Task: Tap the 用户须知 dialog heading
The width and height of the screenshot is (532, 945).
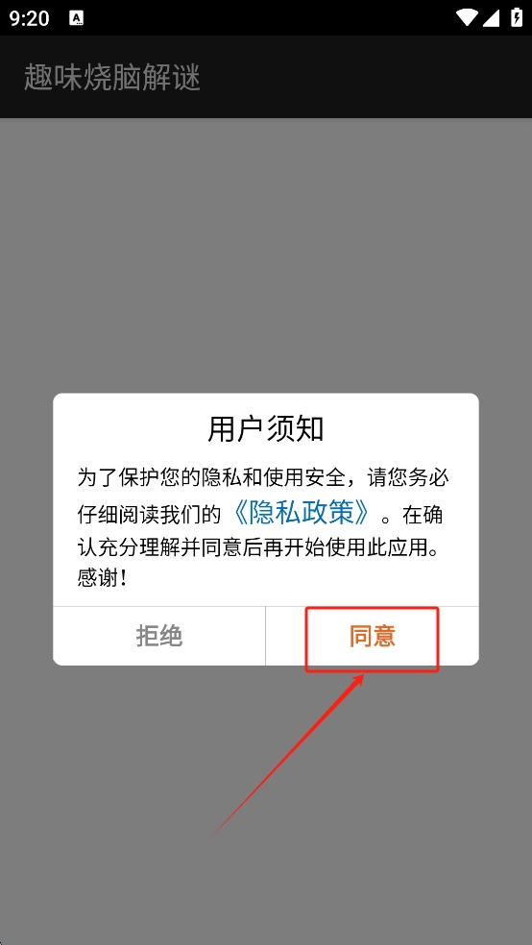Action: coord(266,429)
